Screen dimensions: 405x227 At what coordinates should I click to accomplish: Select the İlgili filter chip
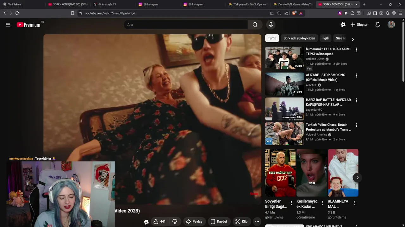326,38
